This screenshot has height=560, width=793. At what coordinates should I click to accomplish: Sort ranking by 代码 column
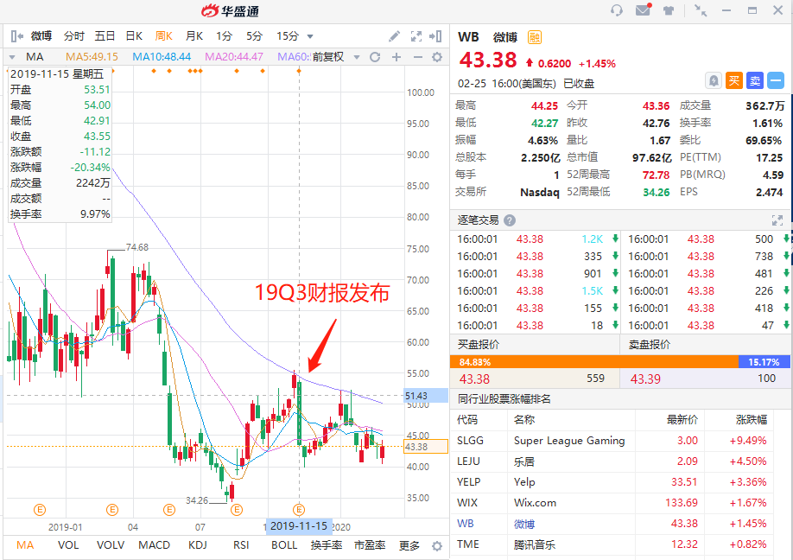(x=466, y=419)
